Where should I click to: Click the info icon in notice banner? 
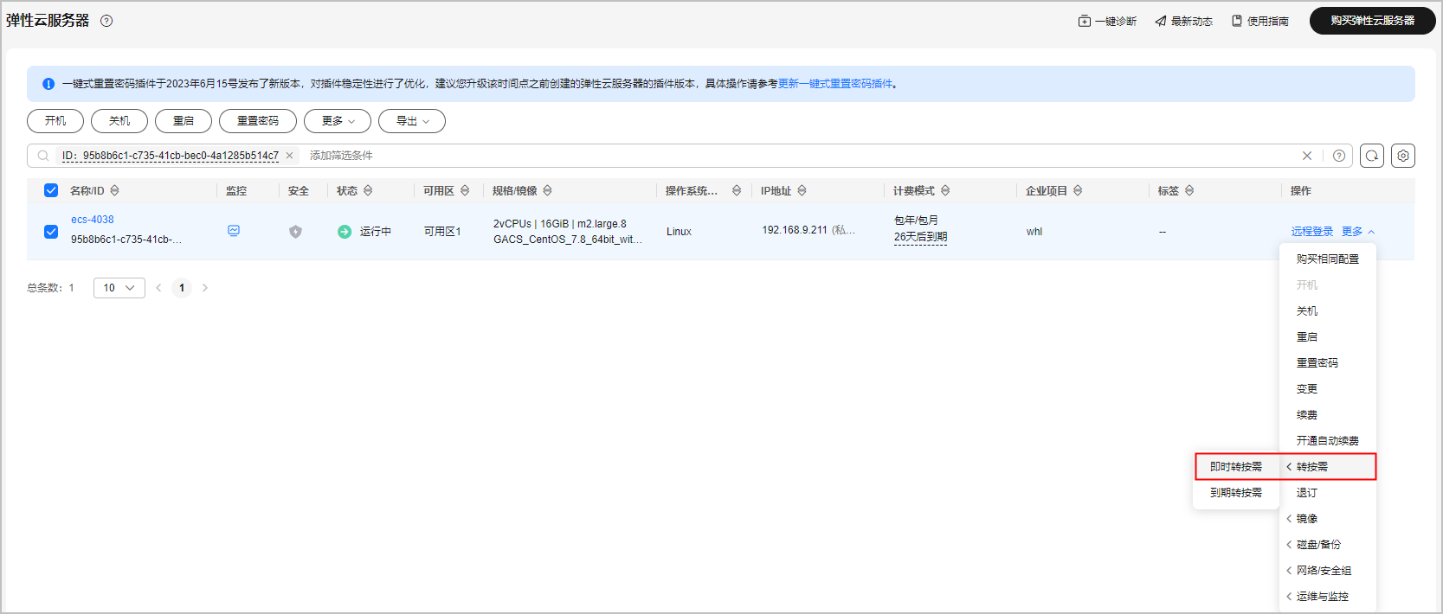48,84
